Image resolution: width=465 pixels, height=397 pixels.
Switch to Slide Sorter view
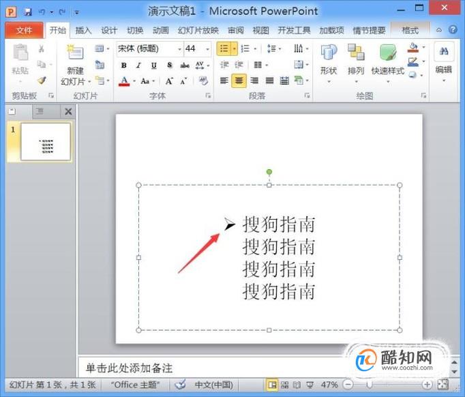[284, 385]
